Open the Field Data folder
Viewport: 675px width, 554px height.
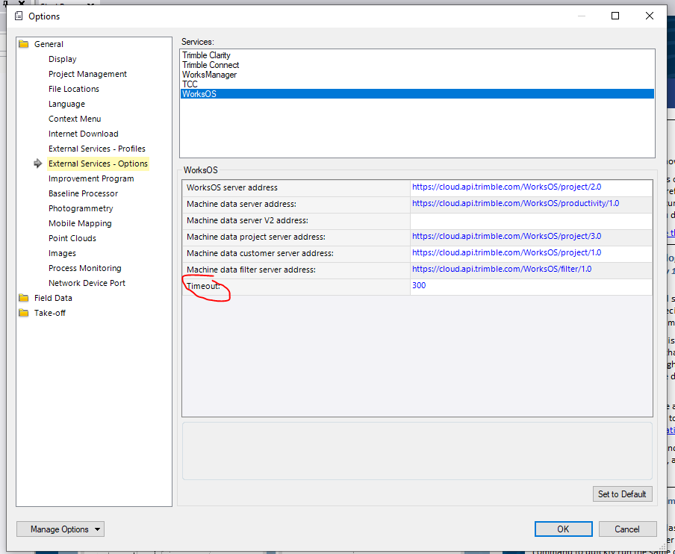tap(53, 298)
